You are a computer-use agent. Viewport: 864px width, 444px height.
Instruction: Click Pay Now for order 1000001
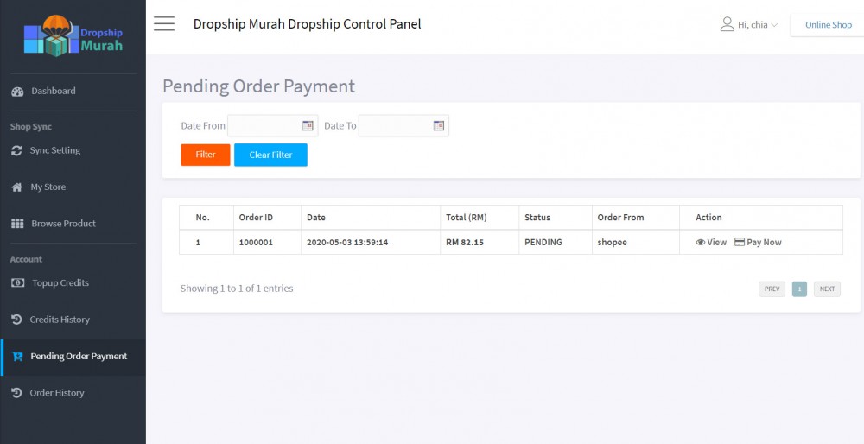(759, 243)
